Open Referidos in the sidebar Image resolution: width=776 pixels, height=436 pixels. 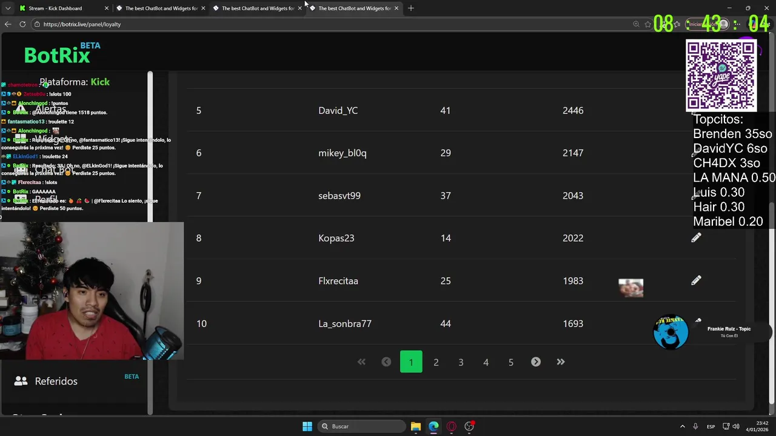tap(56, 381)
